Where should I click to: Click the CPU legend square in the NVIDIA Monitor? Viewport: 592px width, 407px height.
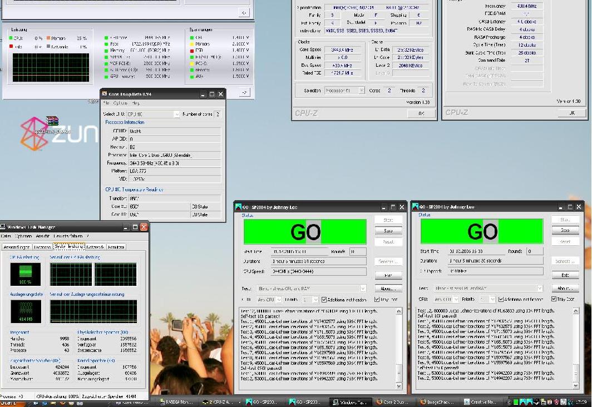[11, 38]
